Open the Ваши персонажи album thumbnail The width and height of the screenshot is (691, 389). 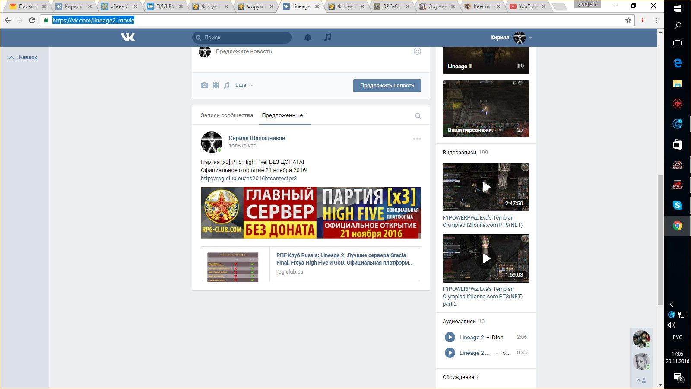(x=486, y=109)
